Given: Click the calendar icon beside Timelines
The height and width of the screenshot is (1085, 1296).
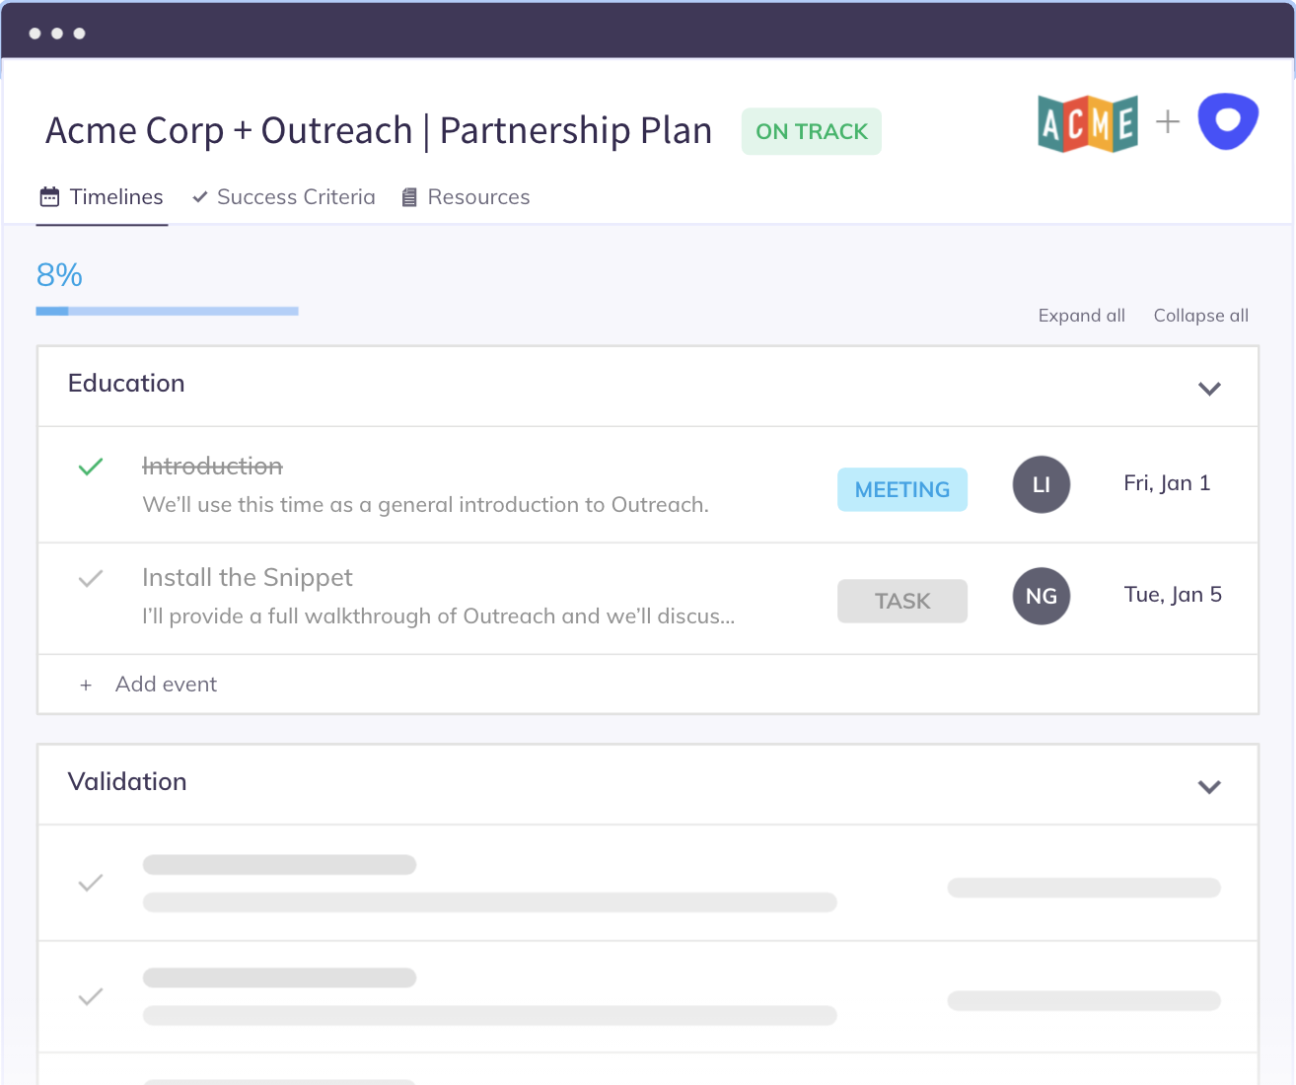Looking at the screenshot, I should (x=49, y=196).
